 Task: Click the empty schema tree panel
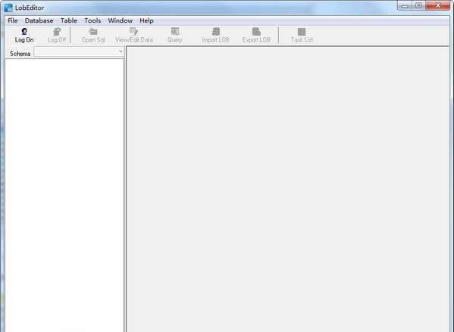tap(64, 195)
